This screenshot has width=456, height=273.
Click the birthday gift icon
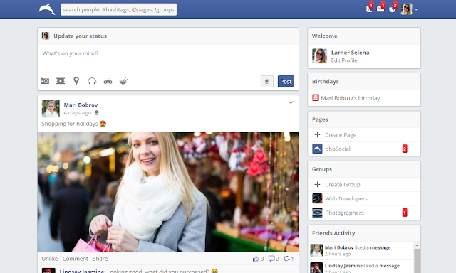pos(316,97)
